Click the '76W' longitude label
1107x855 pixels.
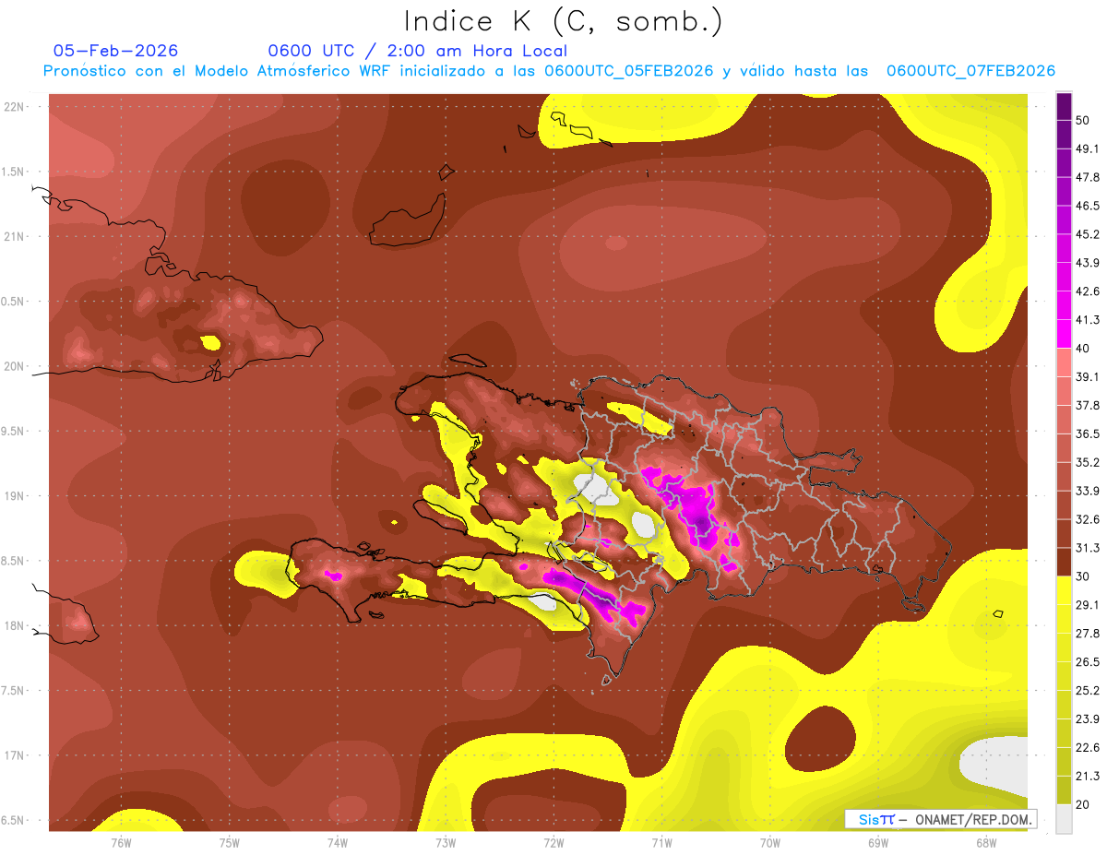pos(121,841)
